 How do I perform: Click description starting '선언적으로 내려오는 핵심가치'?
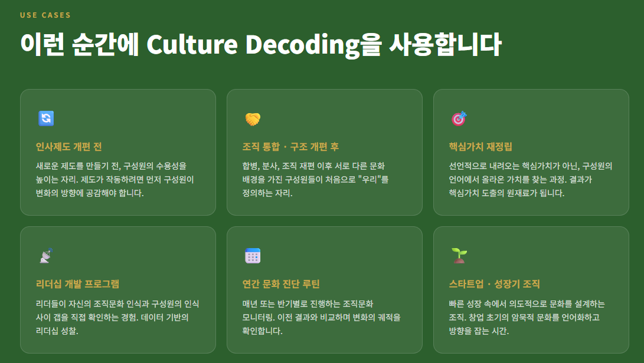pyautogui.click(x=531, y=179)
